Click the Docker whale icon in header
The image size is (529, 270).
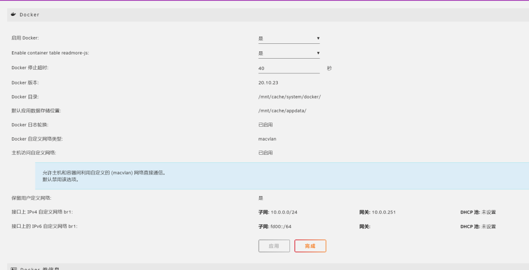[x=14, y=14]
